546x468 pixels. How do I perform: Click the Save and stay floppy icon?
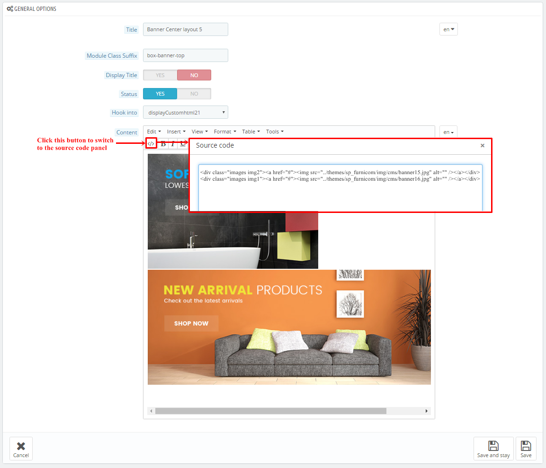pos(493,446)
